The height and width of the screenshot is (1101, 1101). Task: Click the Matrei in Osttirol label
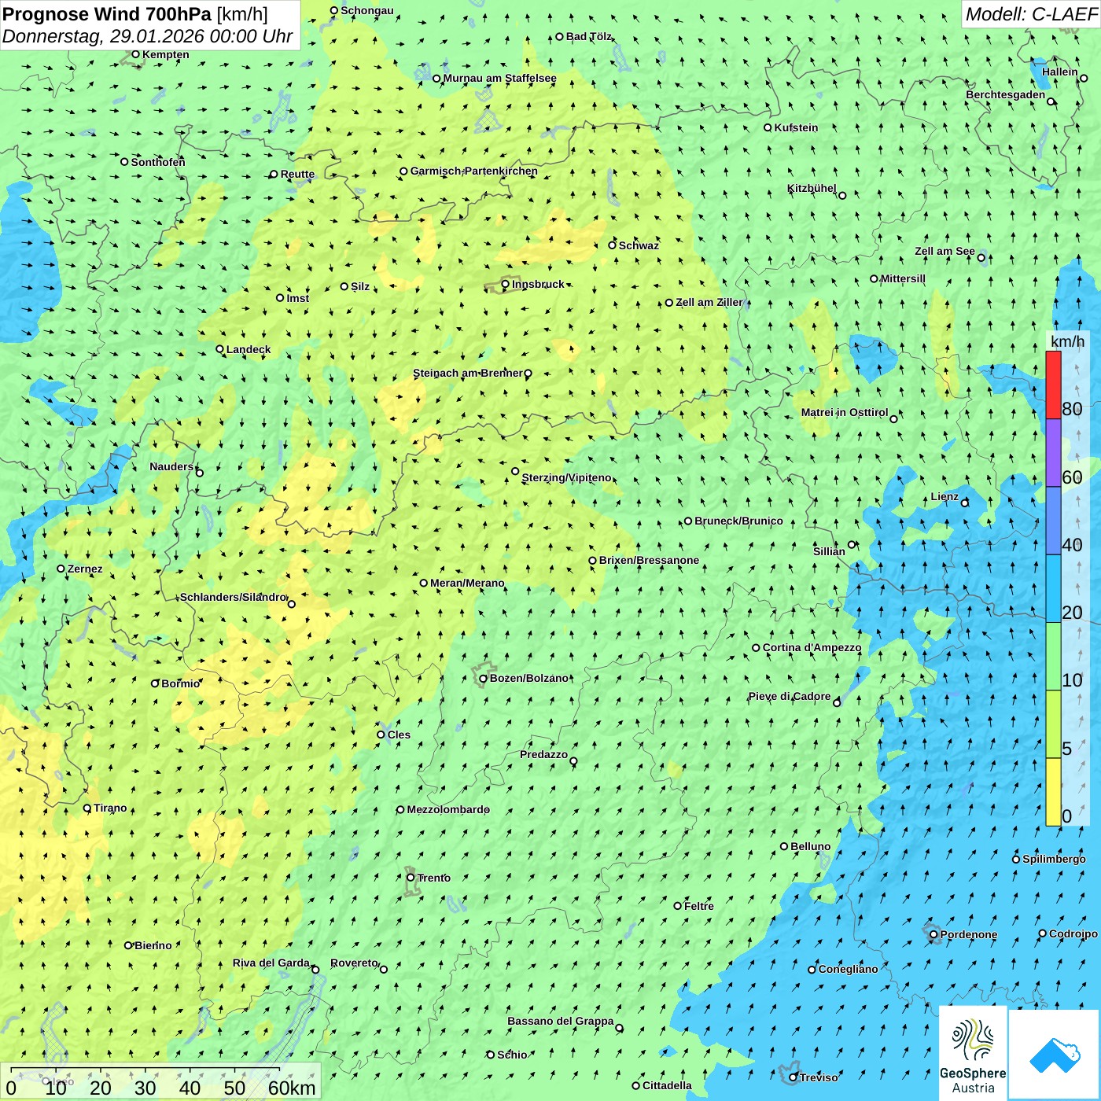pos(845,412)
